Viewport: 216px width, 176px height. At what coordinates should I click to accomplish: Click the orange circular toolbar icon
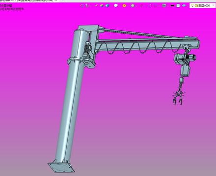click(124, 6)
